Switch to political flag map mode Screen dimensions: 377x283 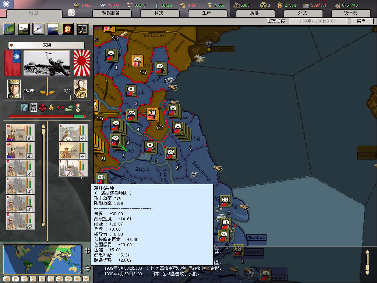15,279
